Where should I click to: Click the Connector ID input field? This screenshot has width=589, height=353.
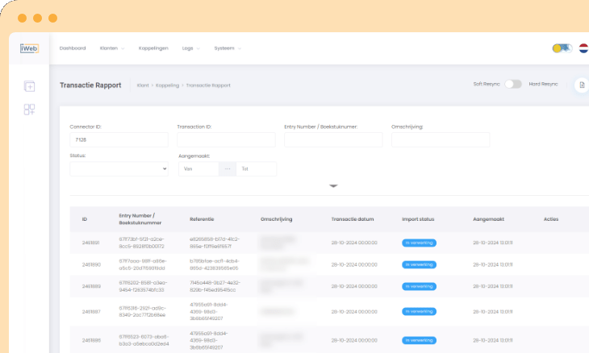click(x=119, y=140)
